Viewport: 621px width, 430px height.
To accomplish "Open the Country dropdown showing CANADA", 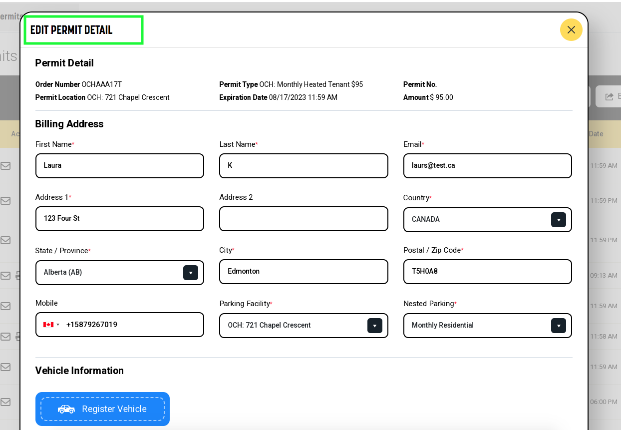I will [487, 220].
